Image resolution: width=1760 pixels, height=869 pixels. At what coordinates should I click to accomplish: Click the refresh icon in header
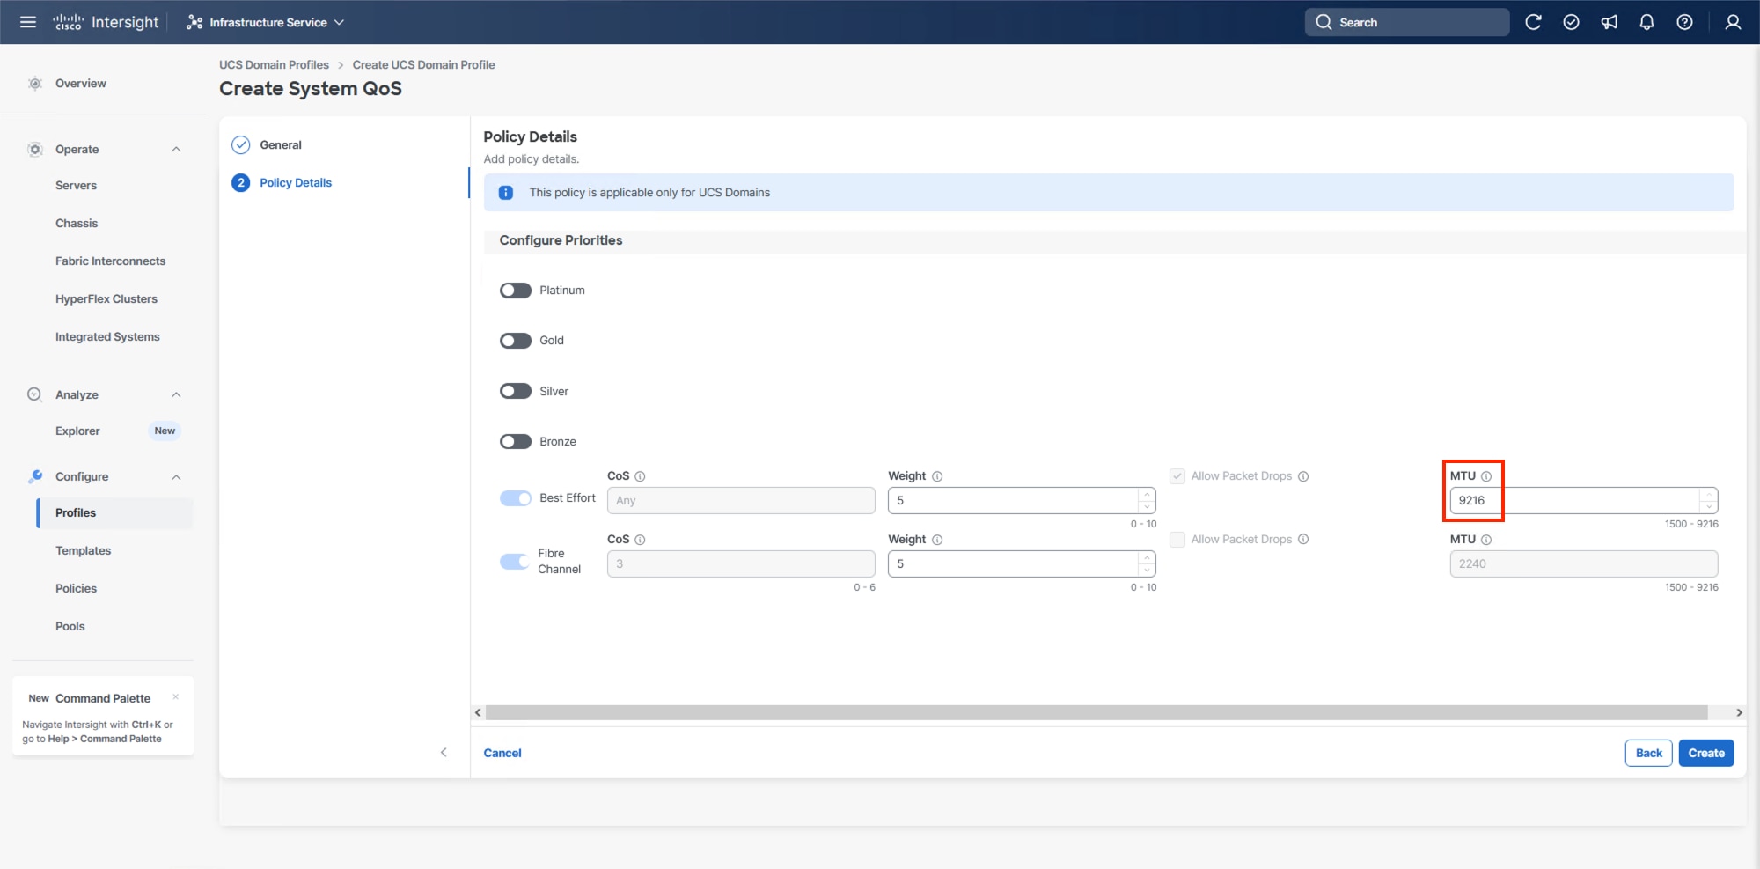1533,22
